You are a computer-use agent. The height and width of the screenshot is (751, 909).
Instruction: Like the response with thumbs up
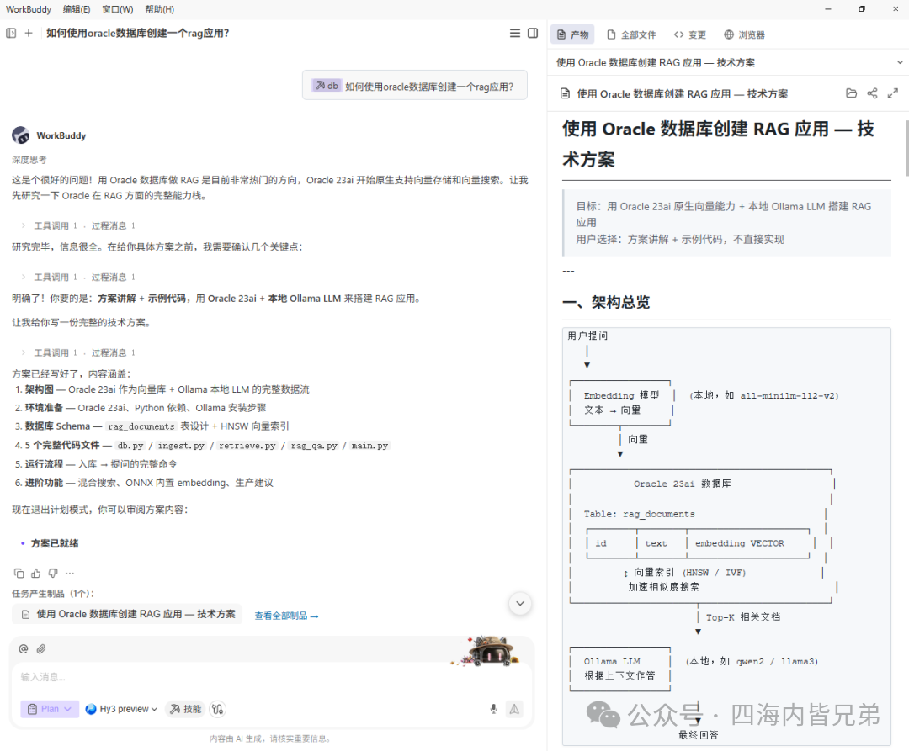point(36,574)
